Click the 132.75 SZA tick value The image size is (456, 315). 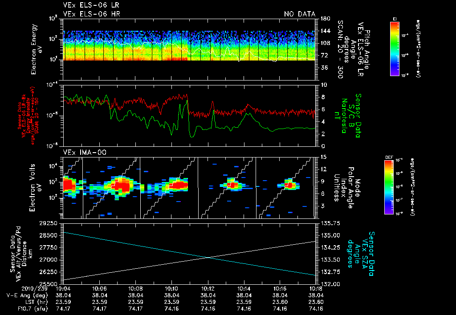click(330, 272)
